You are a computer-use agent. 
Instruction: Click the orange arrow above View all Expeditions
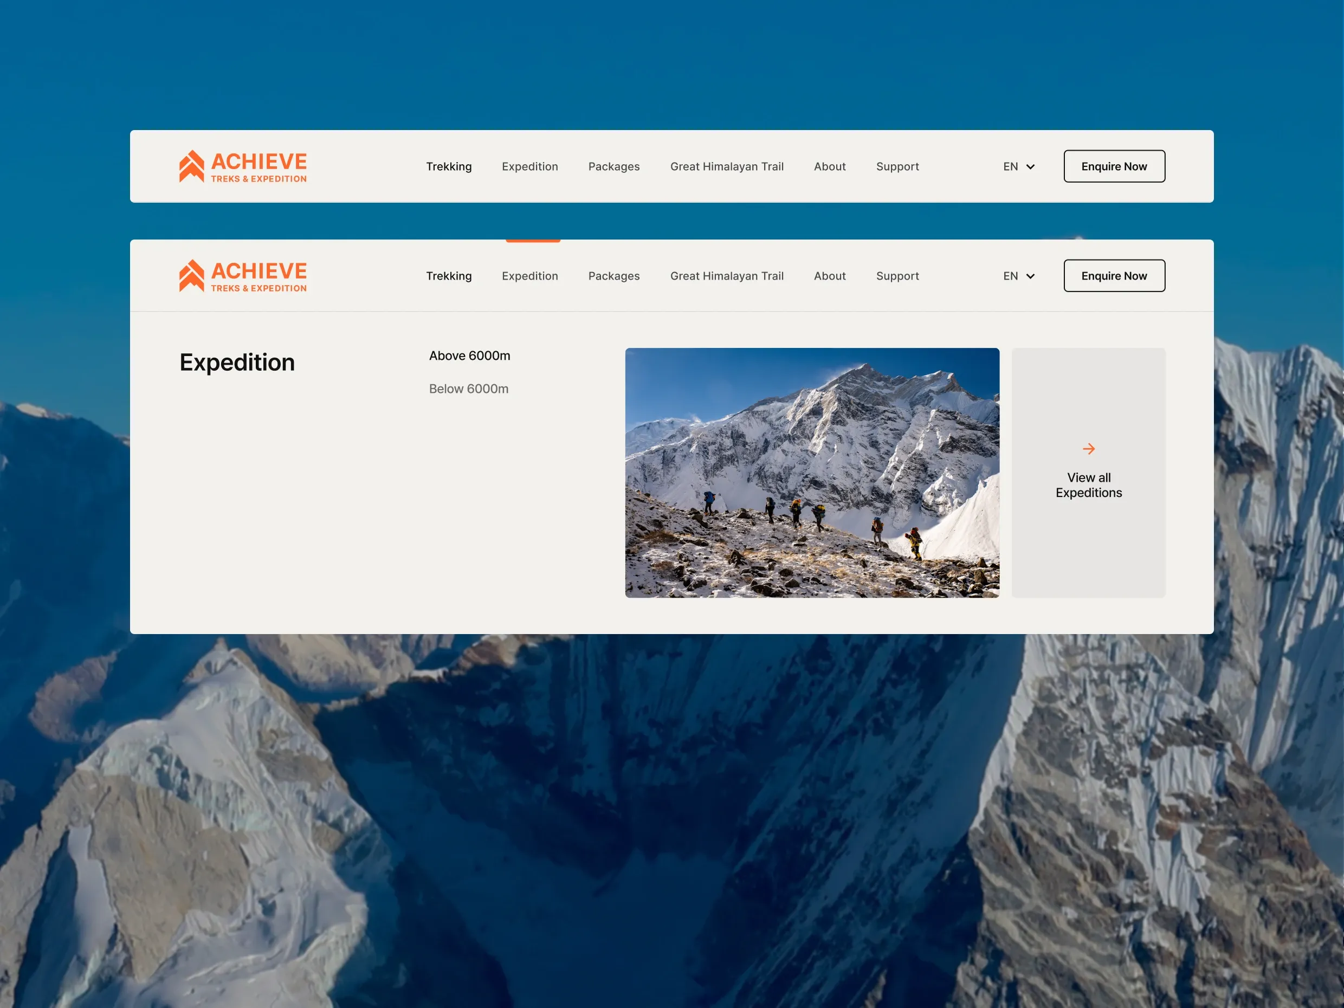click(1088, 448)
